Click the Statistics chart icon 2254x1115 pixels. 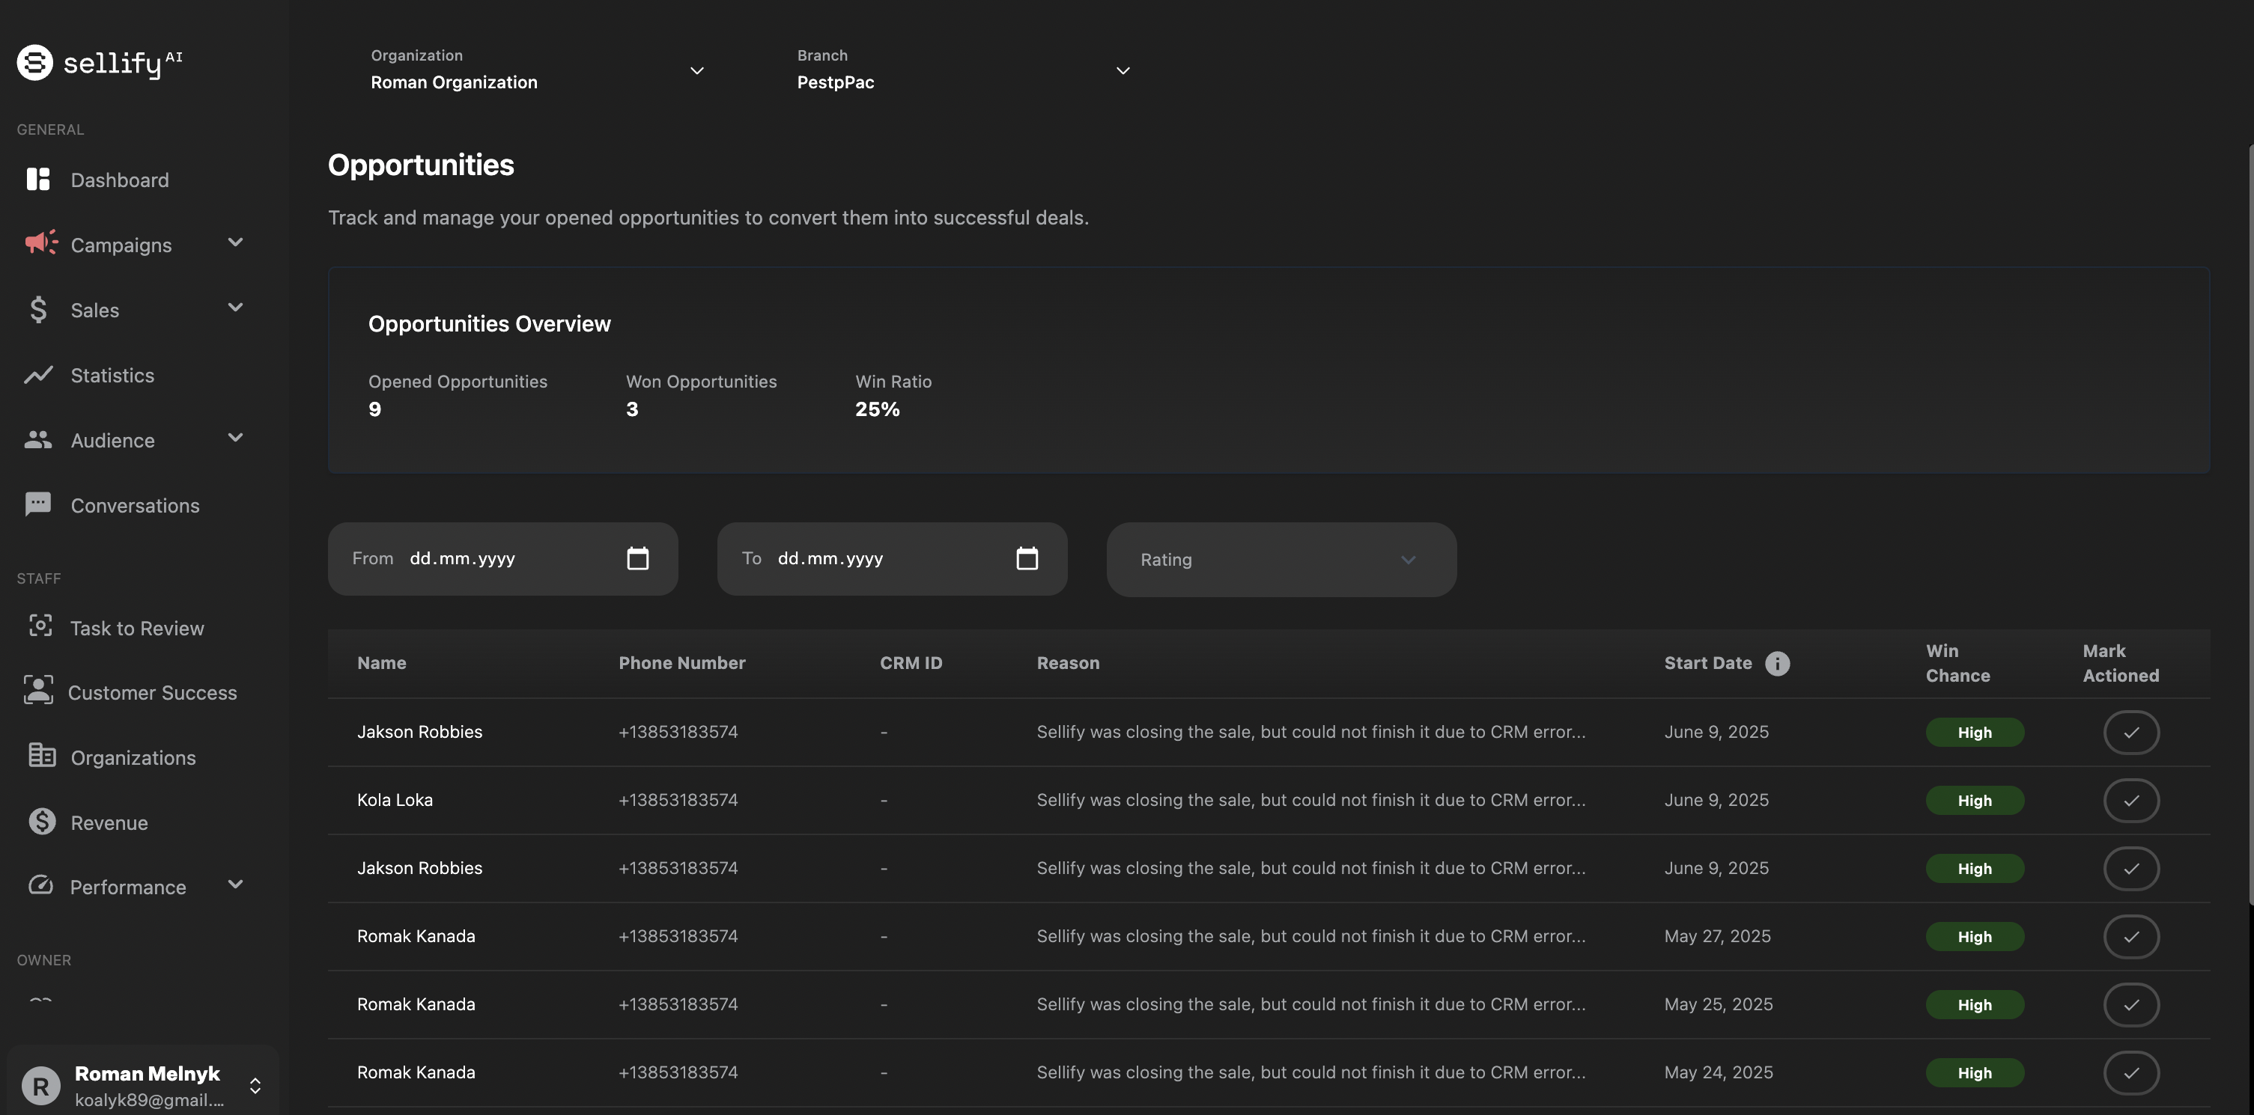tap(37, 375)
